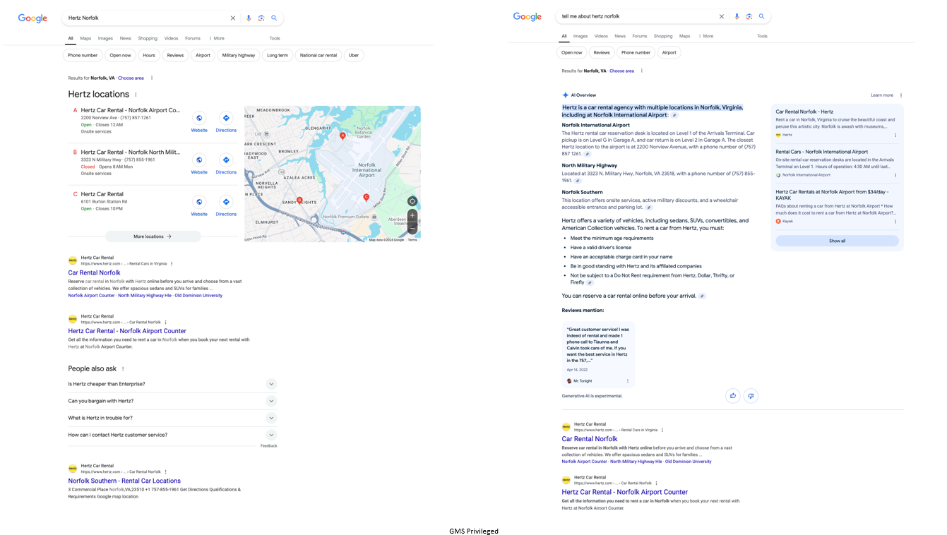Viewport: 947px width, 535px height.
Task: Open options for Norfolk International Airport source card
Action: pyautogui.click(x=895, y=175)
